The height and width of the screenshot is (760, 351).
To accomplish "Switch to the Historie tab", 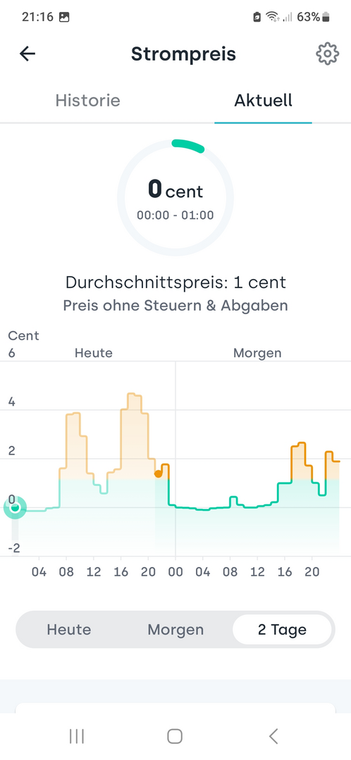I will tap(87, 100).
